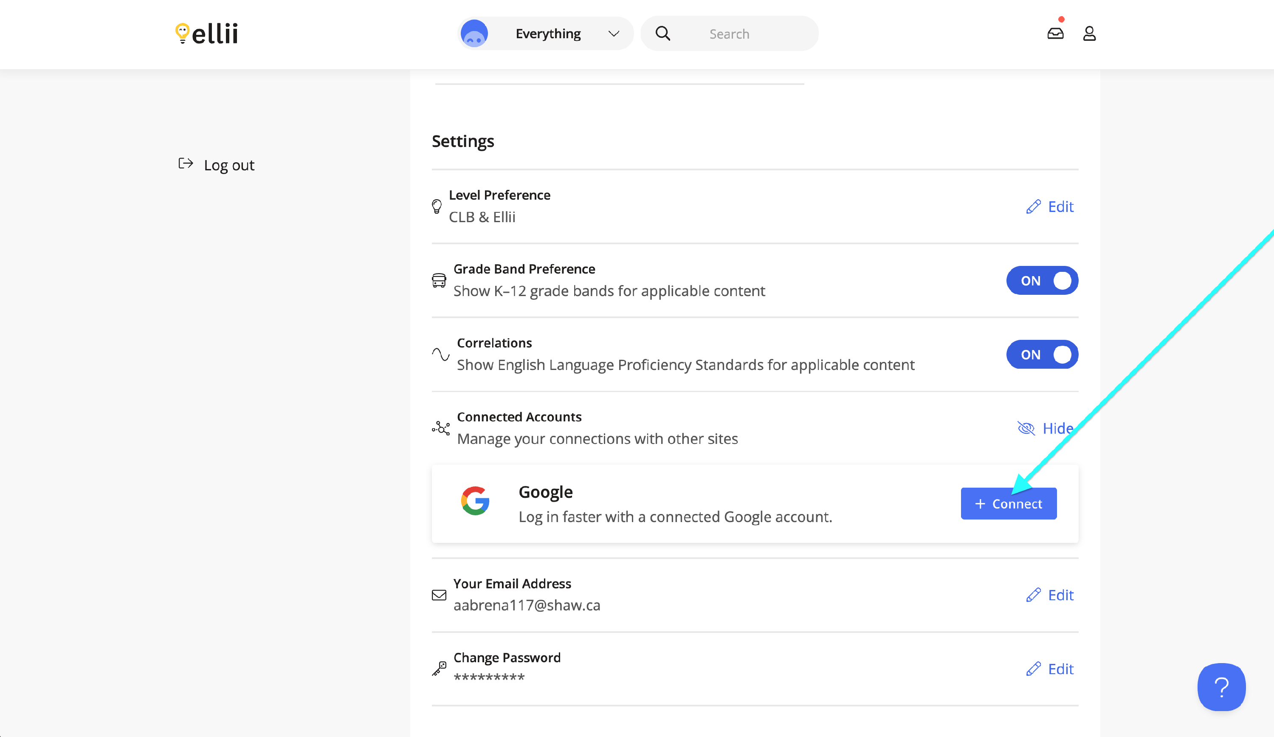Turn off Correlations toggle
The width and height of the screenshot is (1274, 737).
coord(1042,354)
